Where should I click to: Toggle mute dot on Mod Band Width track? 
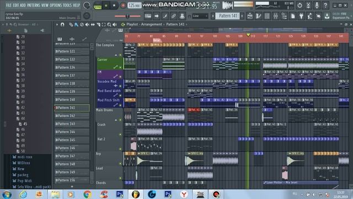coord(120,95)
